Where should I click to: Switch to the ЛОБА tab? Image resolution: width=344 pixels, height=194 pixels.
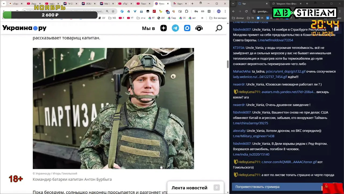click(x=89, y=4)
